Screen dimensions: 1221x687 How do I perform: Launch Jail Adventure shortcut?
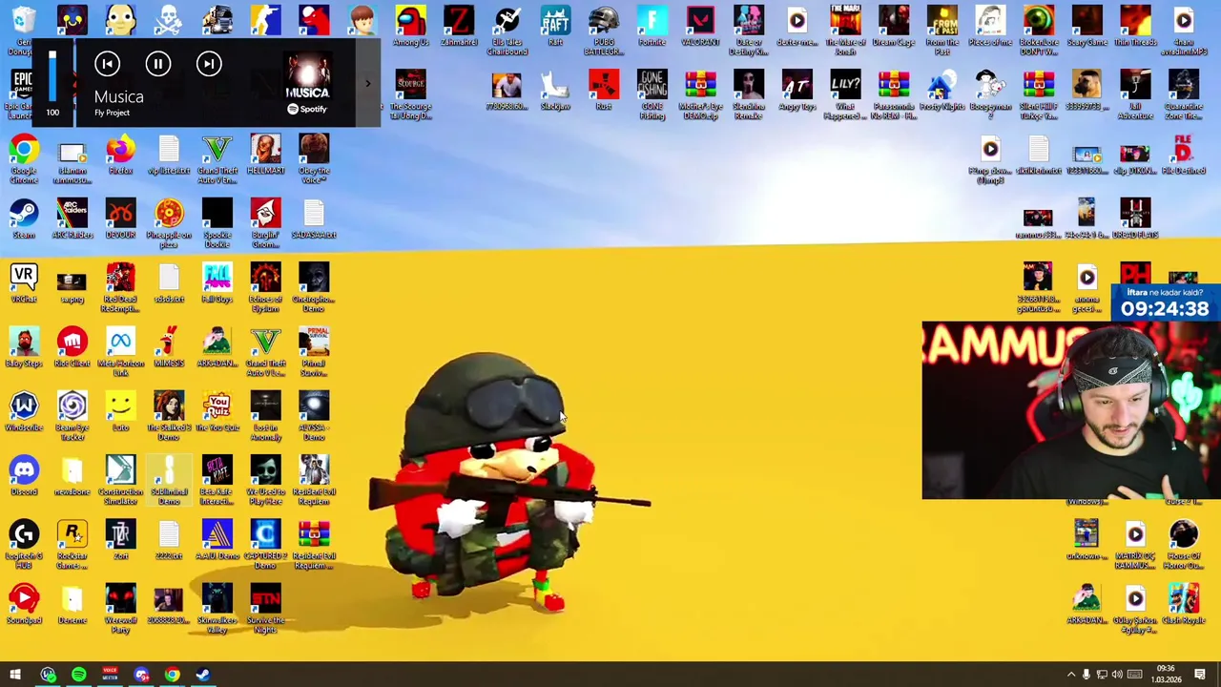pos(1135,94)
